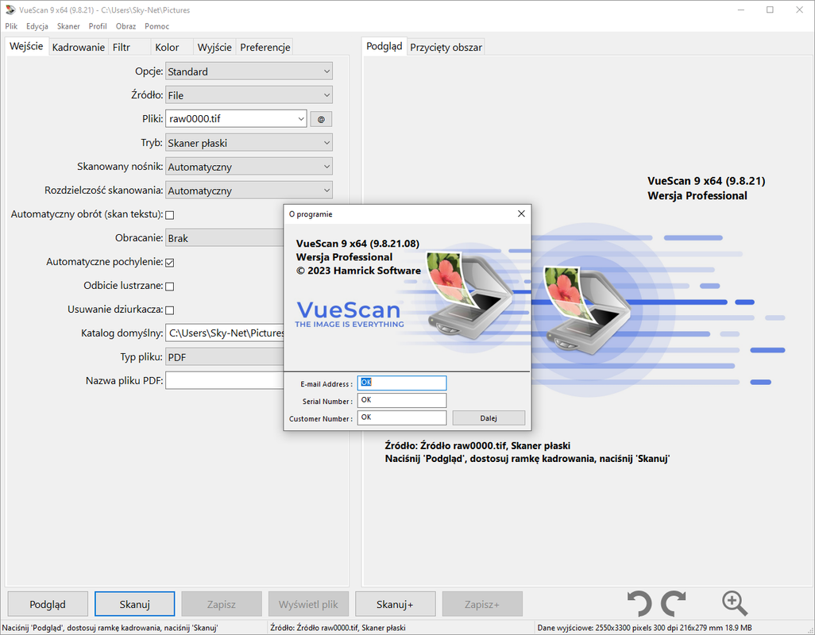Disable Automatyczne pochylenie checkbox
This screenshot has height=635, width=815.
[x=169, y=263]
